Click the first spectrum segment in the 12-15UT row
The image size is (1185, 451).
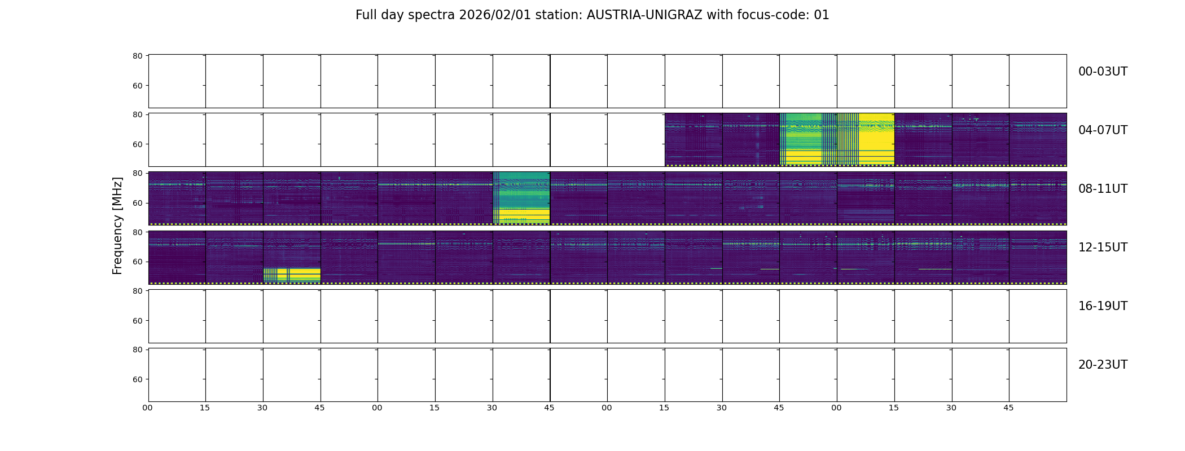coord(177,257)
